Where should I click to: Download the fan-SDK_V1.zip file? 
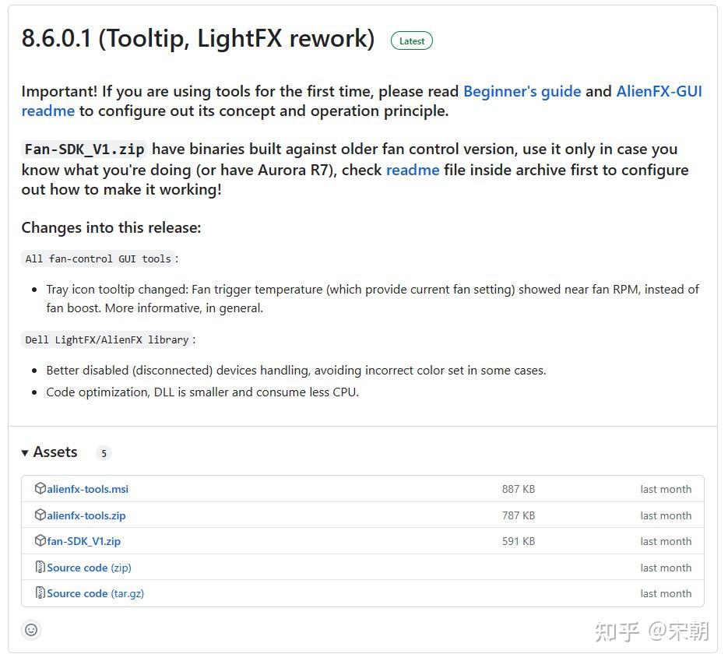[83, 541]
